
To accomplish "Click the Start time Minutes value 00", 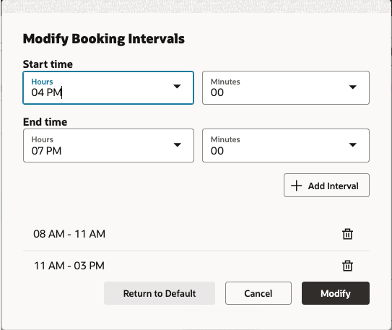I will click(x=217, y=92).
